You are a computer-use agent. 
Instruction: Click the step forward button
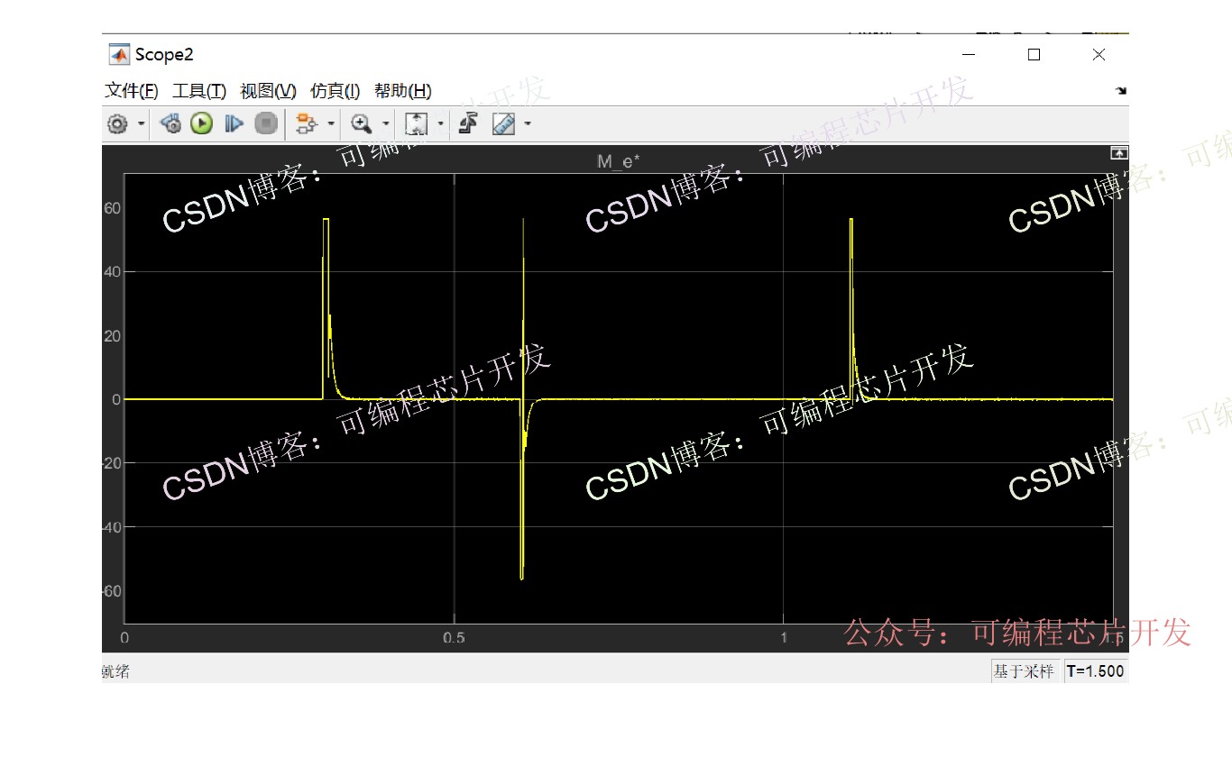(x=234, y=124)
